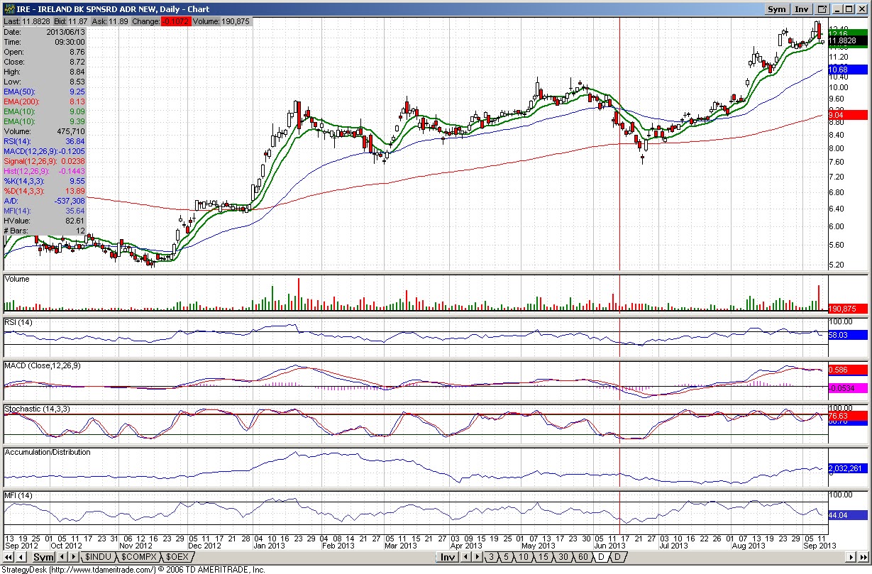
Task: Click the Accumulation/Distribution pane label
Action: (x=48, y=452)
